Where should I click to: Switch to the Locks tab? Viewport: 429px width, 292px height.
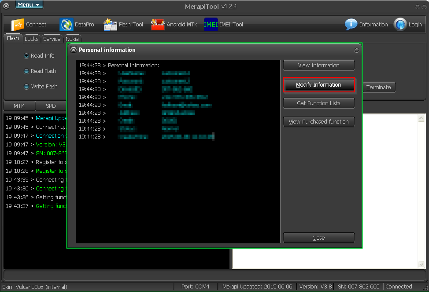click(31, 39)
